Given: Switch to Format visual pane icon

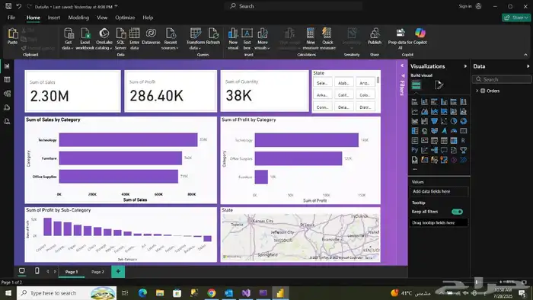Looking at the screenshot, I should (439, 85).
